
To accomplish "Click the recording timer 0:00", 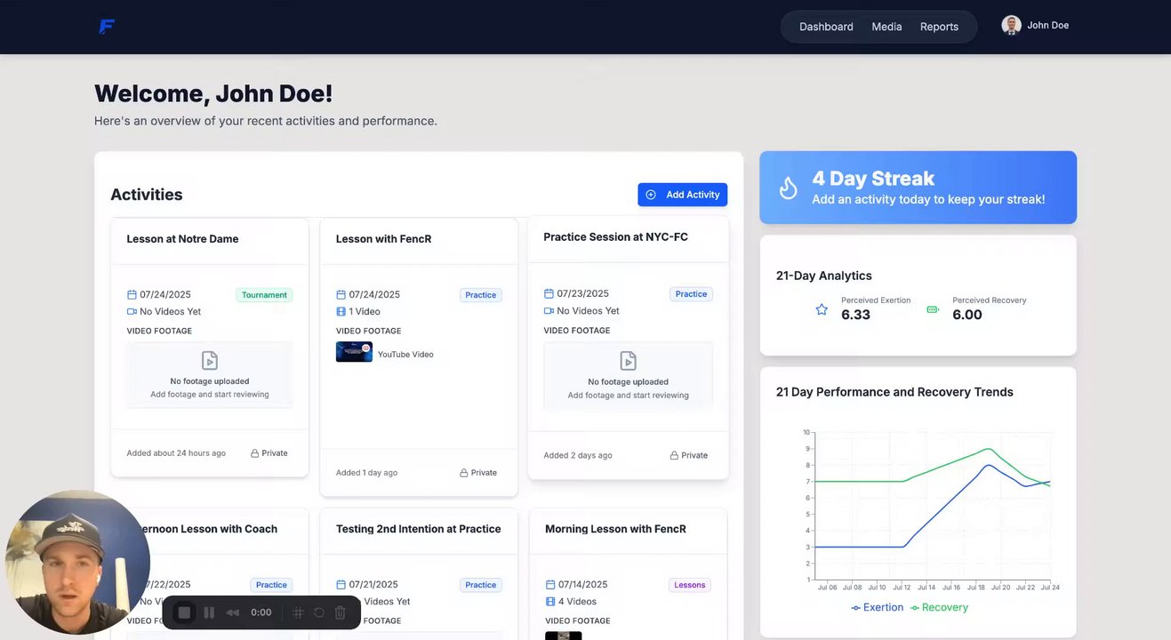I will (261, 612).
